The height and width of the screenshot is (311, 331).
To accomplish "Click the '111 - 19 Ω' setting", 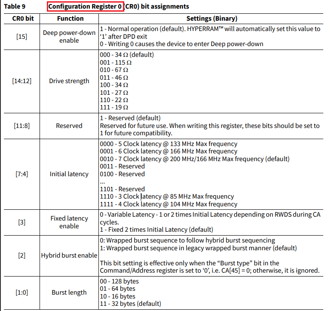I will tap(114, 108).
